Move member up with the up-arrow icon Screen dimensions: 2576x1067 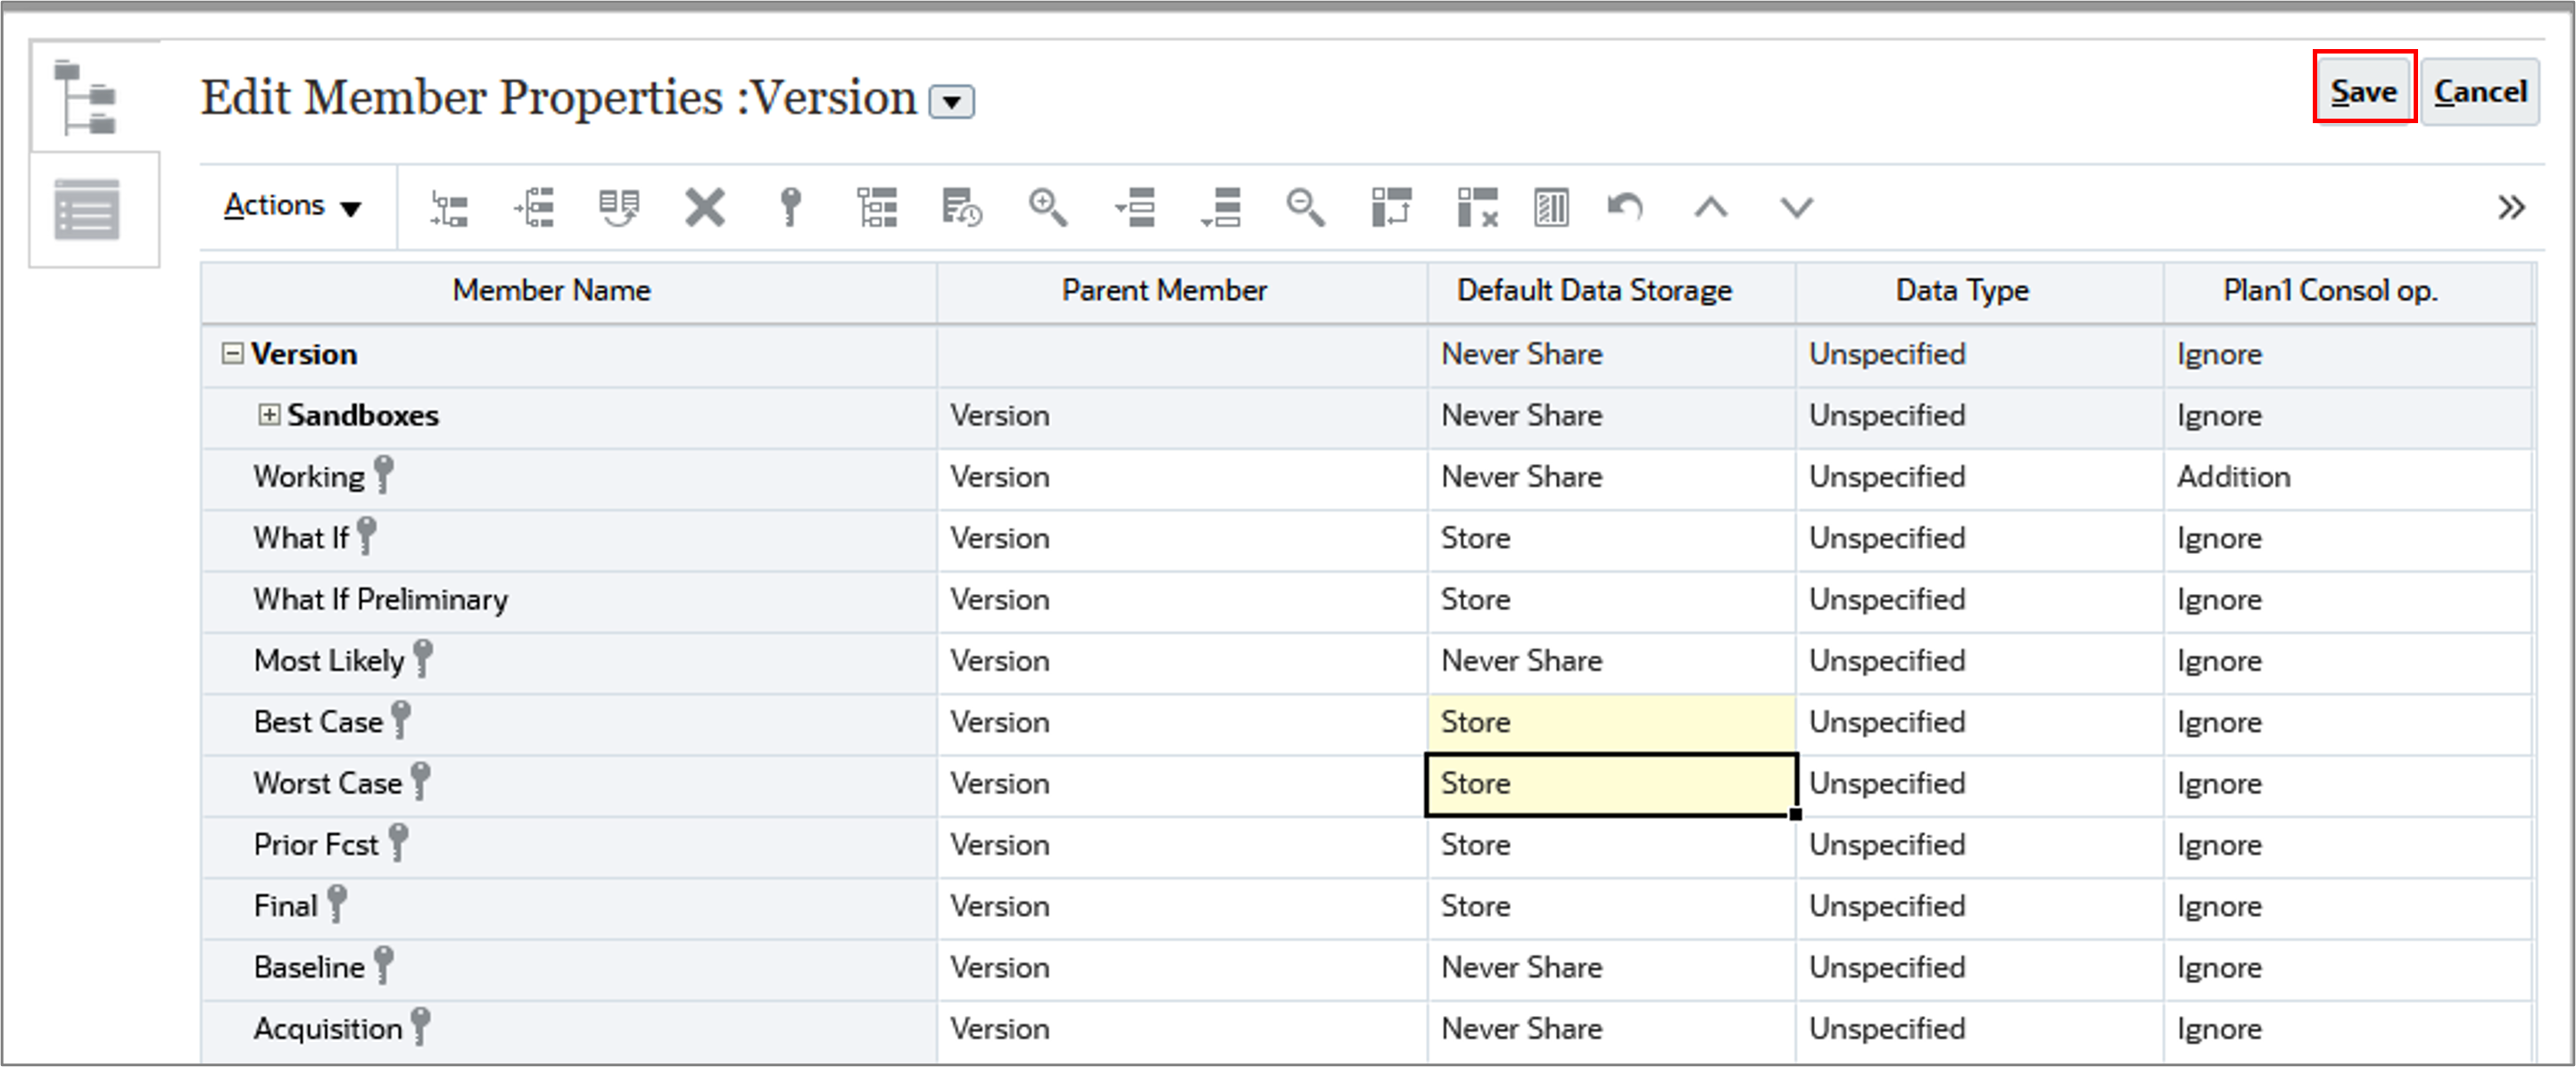coord(1710,207)
